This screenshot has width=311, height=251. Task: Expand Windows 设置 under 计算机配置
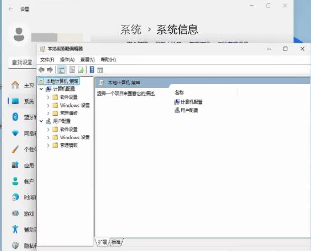tap(48, 105)
